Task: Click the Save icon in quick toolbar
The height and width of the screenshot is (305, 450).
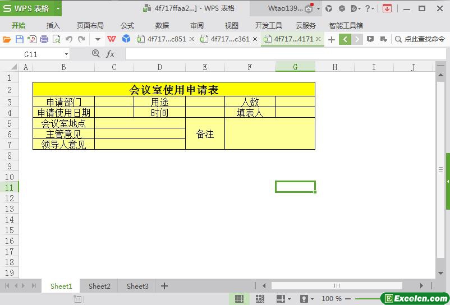Action: click(20, 39)
